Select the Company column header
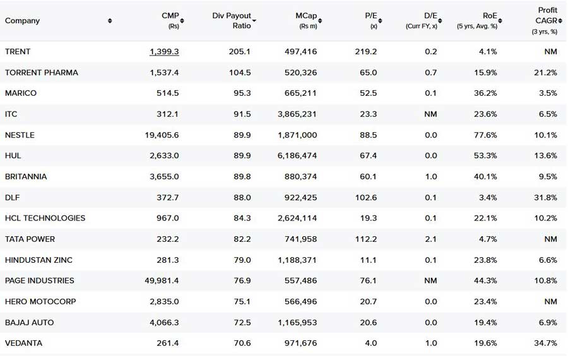568x356 pixels. tap(22, 21)
